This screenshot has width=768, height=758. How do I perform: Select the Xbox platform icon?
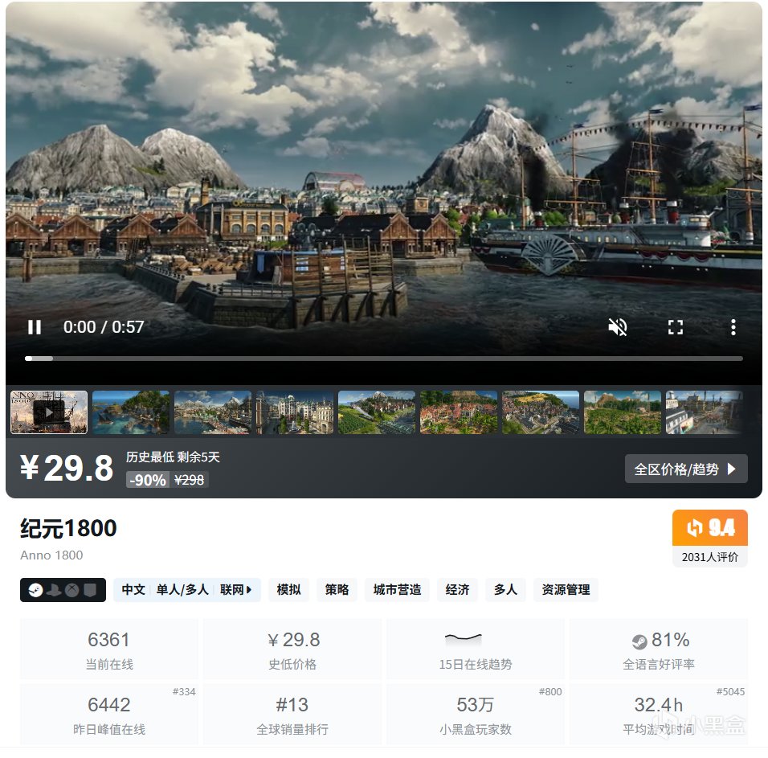(72, 590)
